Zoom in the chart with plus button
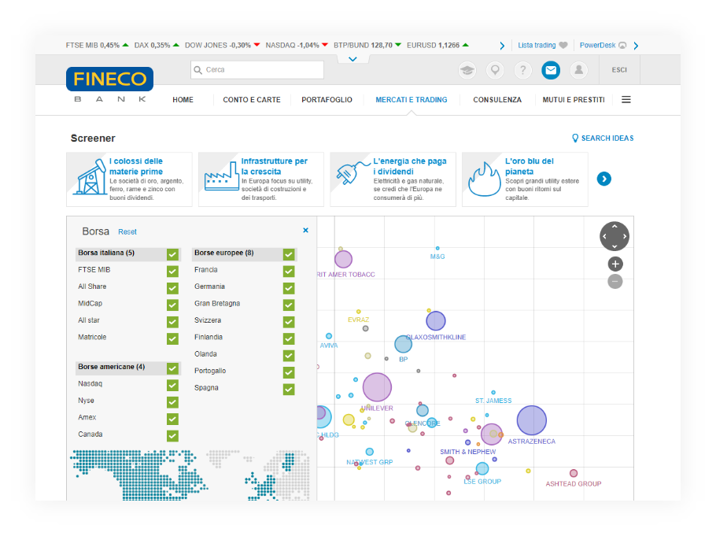The image size is (716, 536). pyautogui.click(x=615, y=264)
